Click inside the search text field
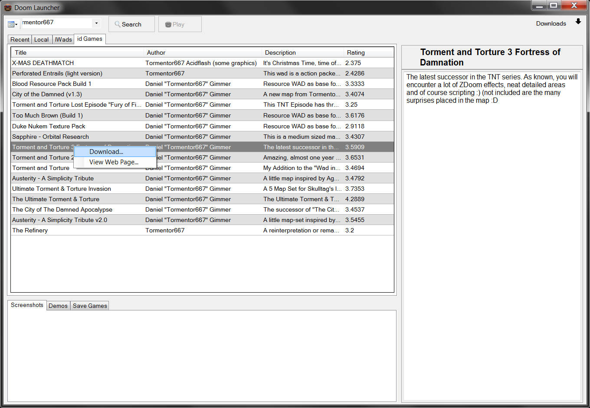 56,23
